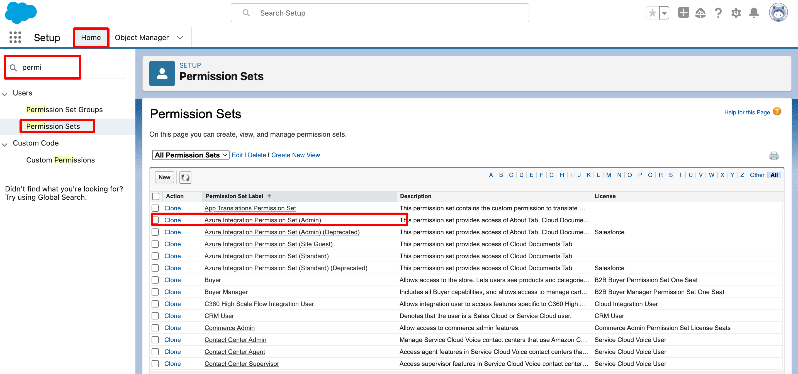Click the Printable View printer icon
Viewport: 798px width, 374px height.
coord(773,156)
